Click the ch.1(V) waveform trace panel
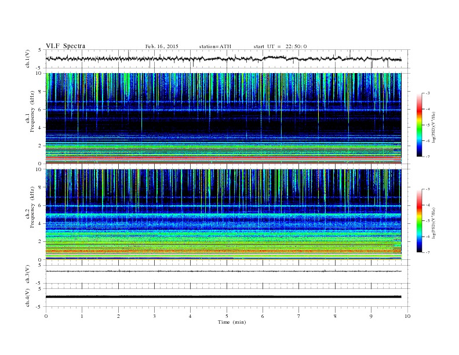The image size is (459, 355). click(x=228, y=59)
